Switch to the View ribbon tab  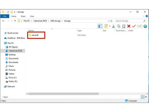point(32,16)
